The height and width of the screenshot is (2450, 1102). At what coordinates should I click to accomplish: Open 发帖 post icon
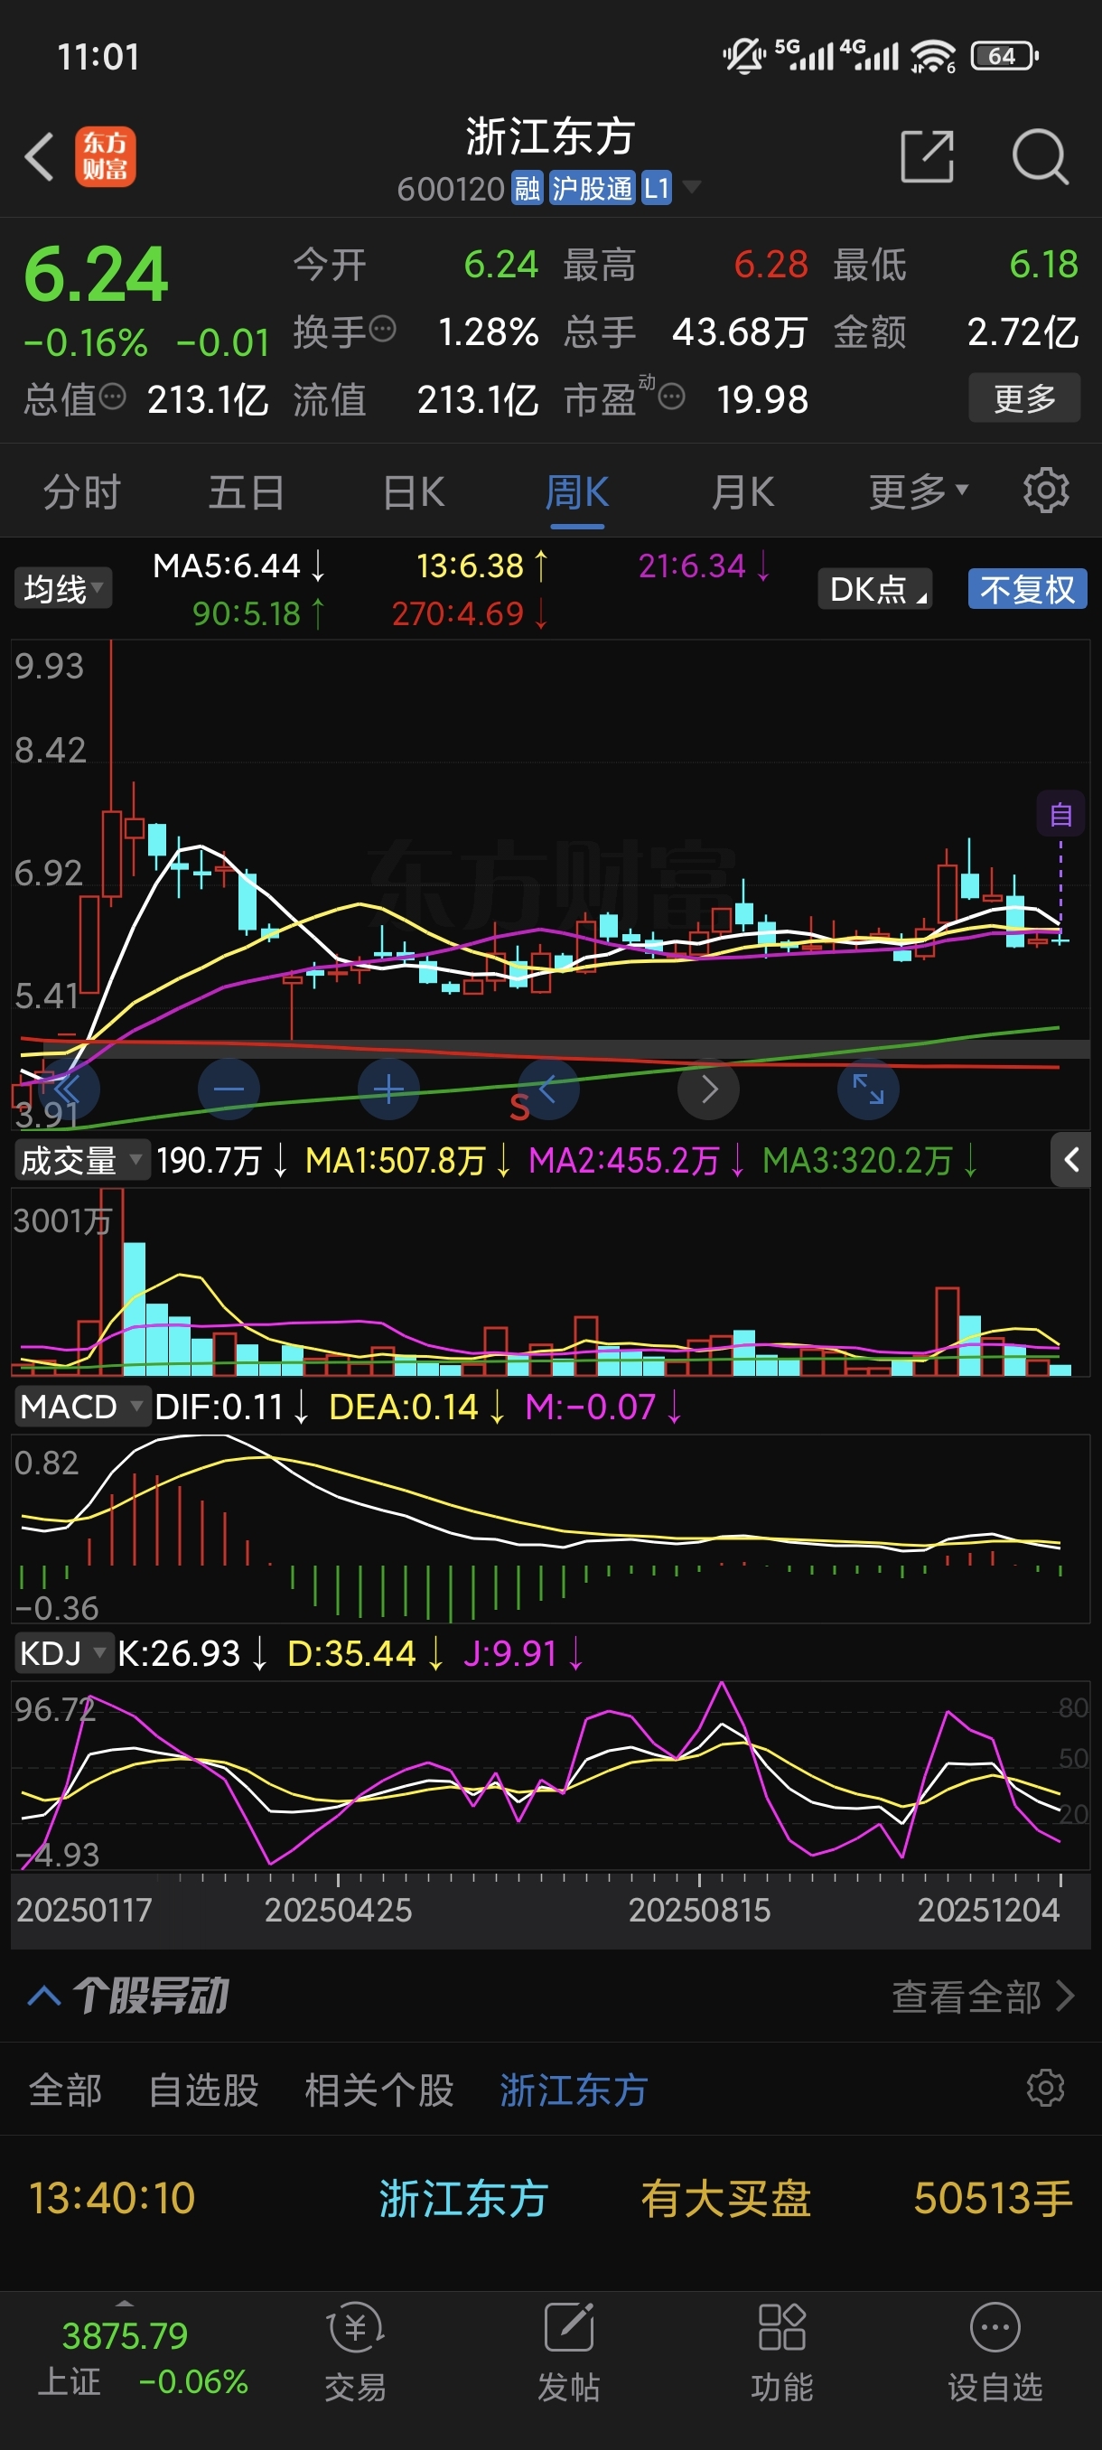pos(568,2353)
